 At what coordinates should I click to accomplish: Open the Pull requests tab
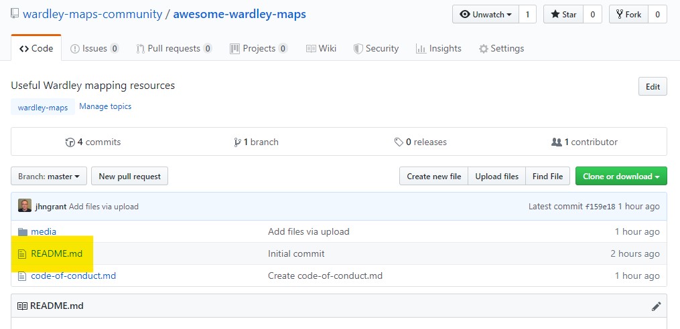pos(174,49)
